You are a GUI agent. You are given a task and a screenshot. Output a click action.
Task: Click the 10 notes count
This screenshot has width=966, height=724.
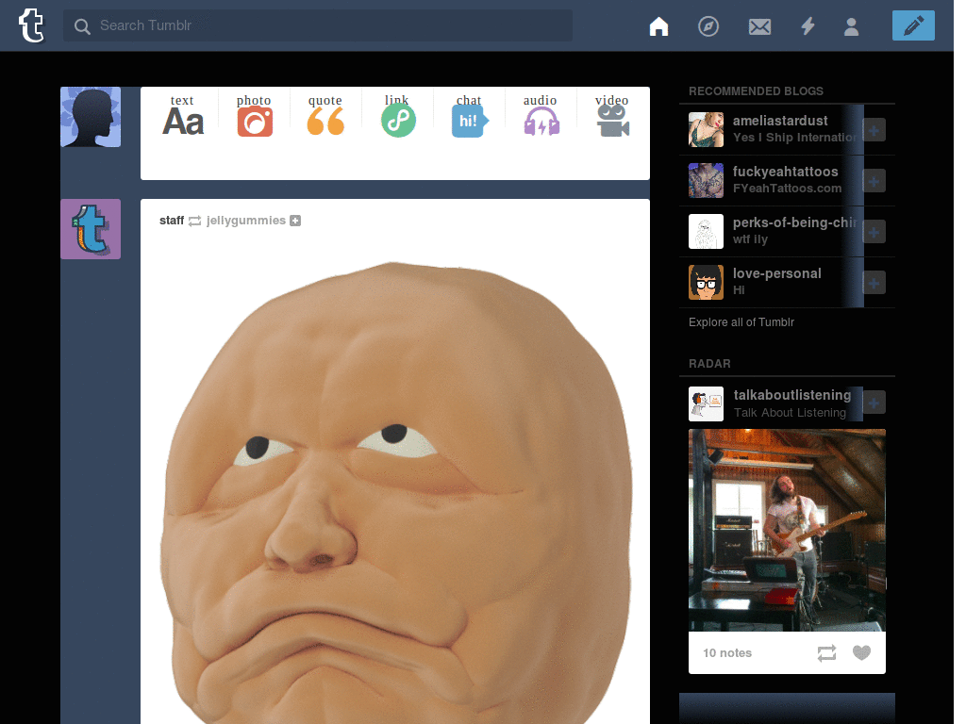(x=727, y=652)
